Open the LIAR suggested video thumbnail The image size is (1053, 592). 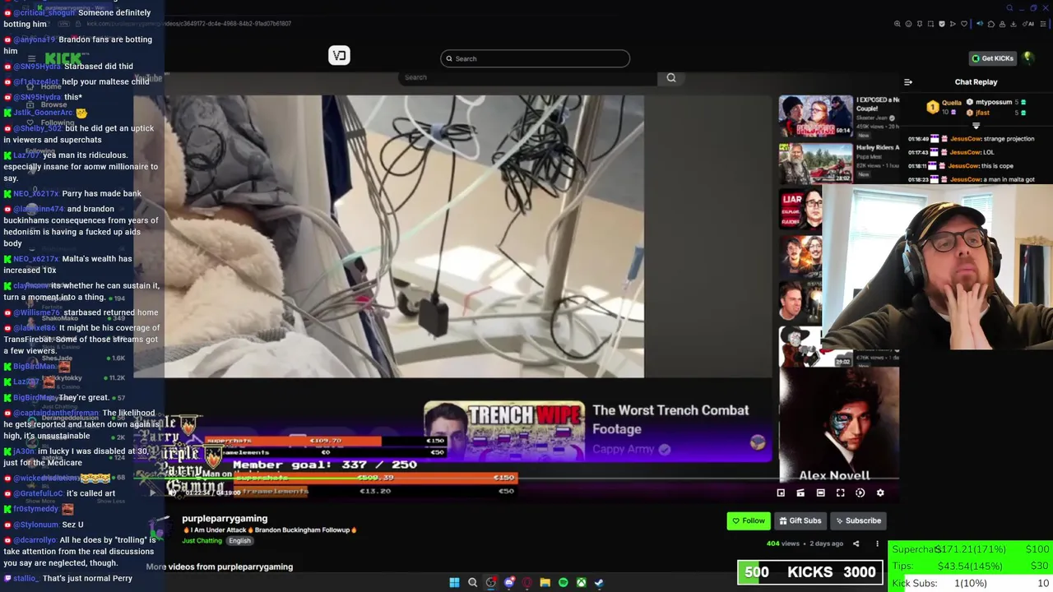coord(800,210)
